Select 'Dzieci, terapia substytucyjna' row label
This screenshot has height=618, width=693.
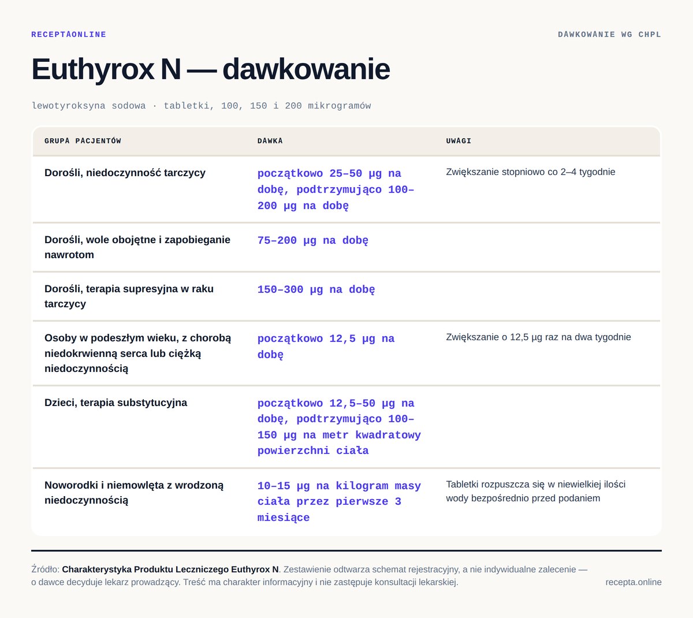pyautogui.click(x=115, y=403)
